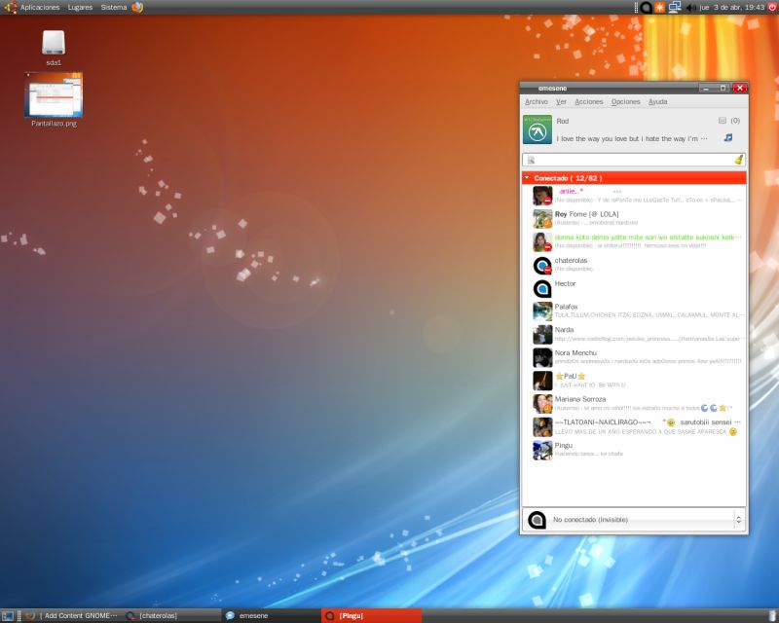Viewport: 779px width, 623px height.
Task: Click the personal message "I love the way you love"
Action: point(631,138)
